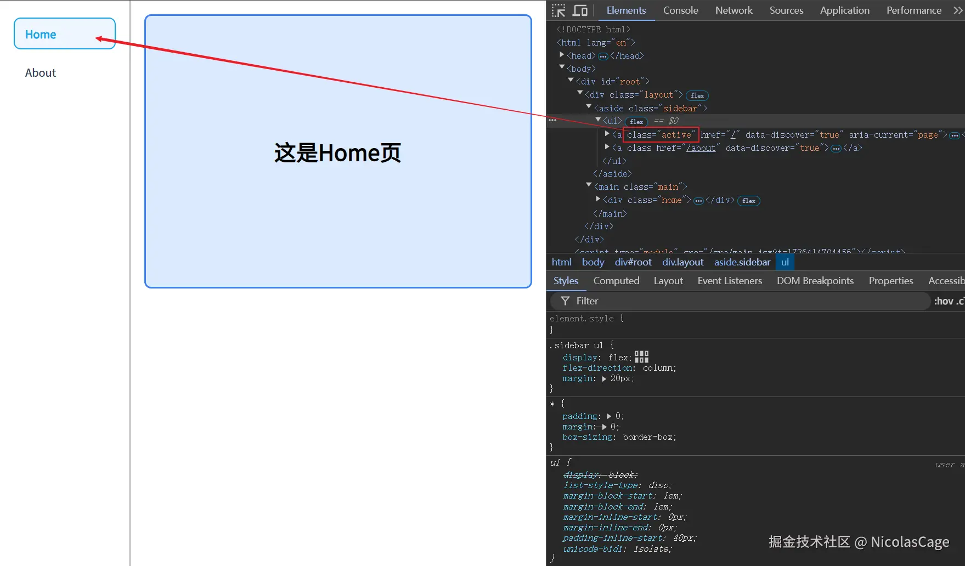Viewport: 965px width, 566px height.
Task: Click the html lang en opening tag
Action: pos(595,43)
